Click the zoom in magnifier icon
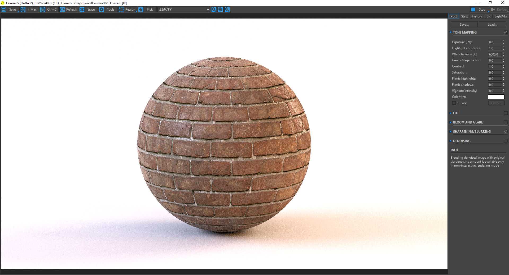The image size is (509, 275). pyautogui.click(x=214, y=10)
